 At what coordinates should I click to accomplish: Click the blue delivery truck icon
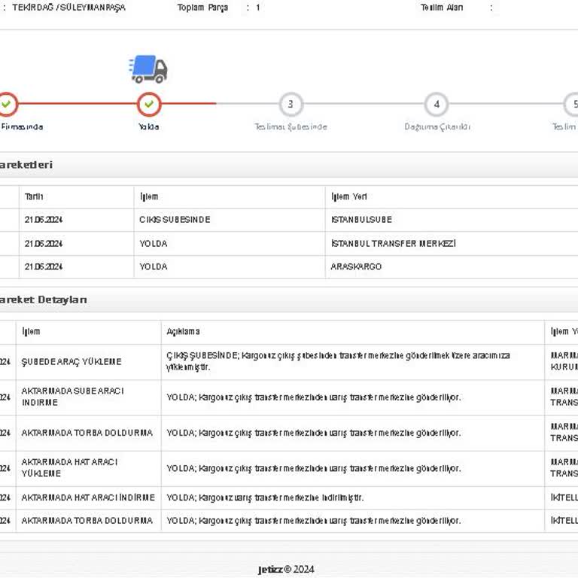(148, 69)
